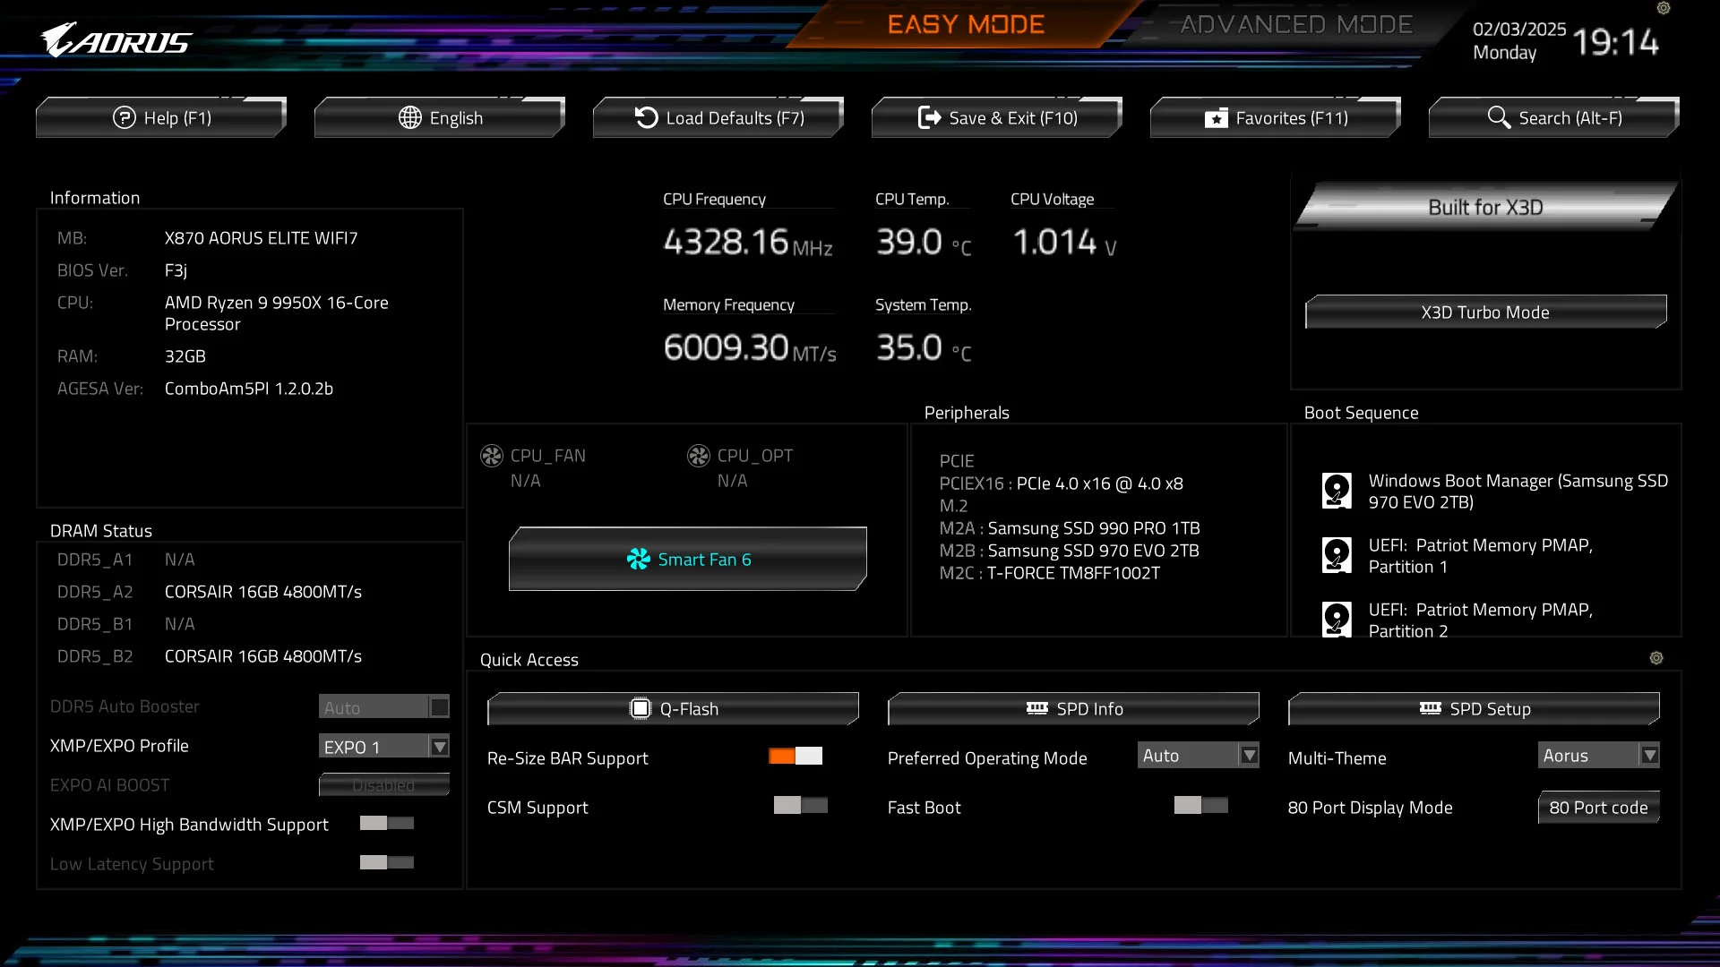Click the Save & Exit arrow icon
Viewport: 1720px width, 967px height.
929,117
